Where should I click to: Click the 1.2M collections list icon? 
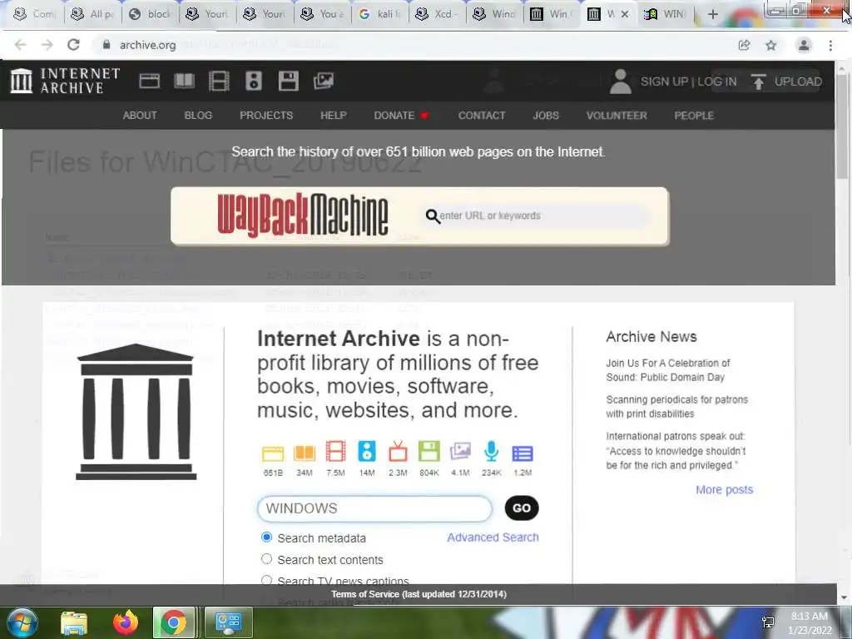tap(523, 453)
